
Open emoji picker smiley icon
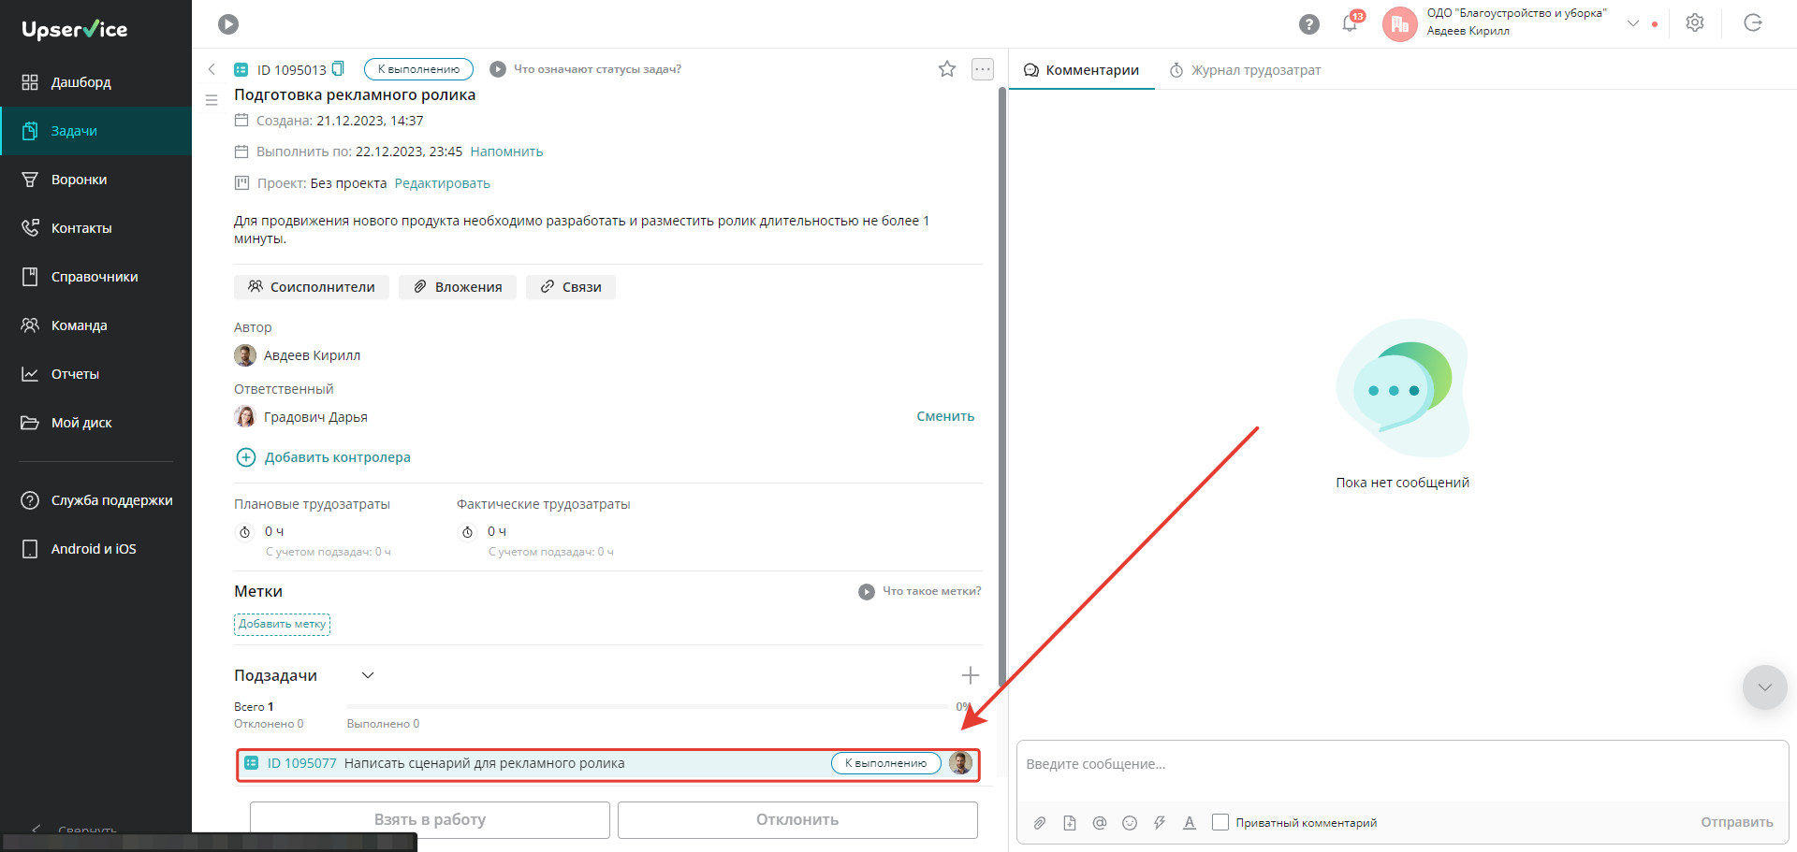tap(1130, 823)
